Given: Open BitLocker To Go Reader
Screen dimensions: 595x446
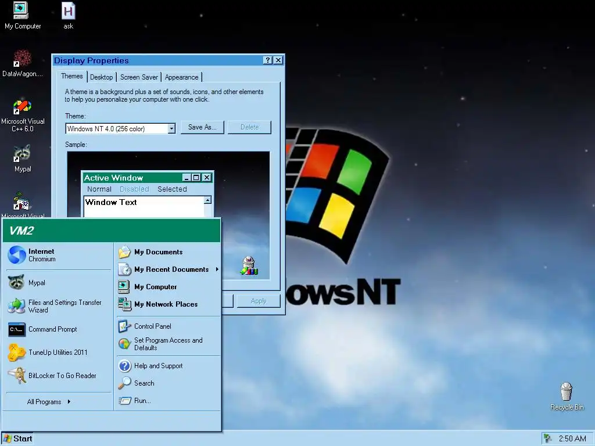Looking at the screenshot, I should pos(59,376).
